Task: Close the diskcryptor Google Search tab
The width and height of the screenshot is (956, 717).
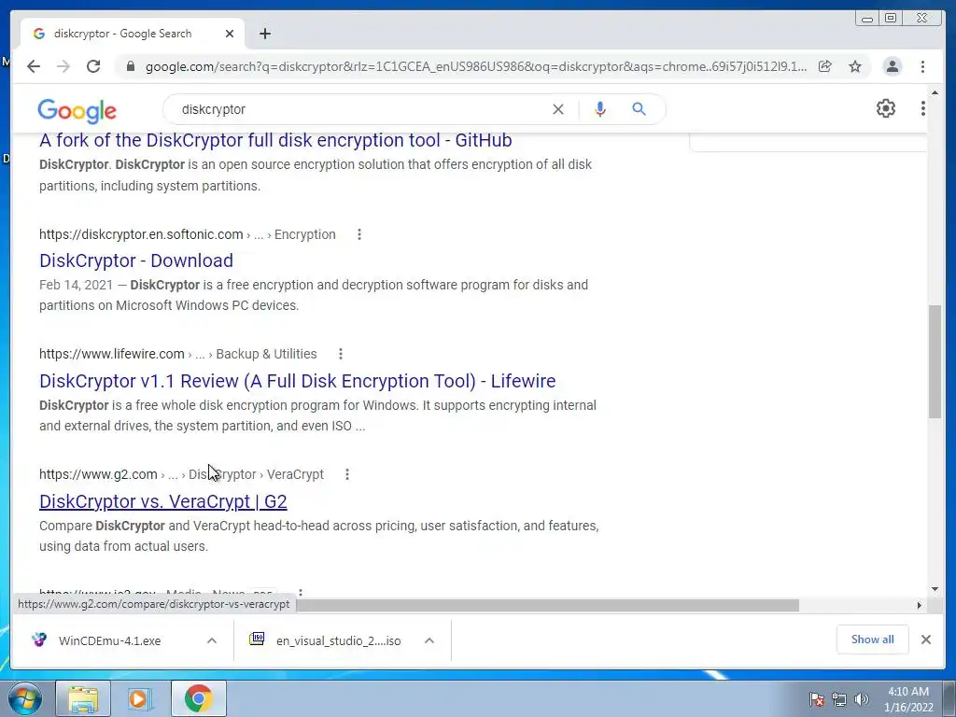Action: [x=230, y=34]
